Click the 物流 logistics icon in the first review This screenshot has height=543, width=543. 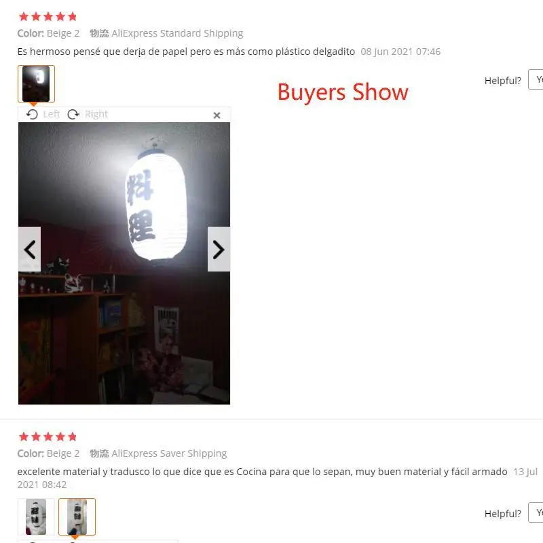click(99, 33)
